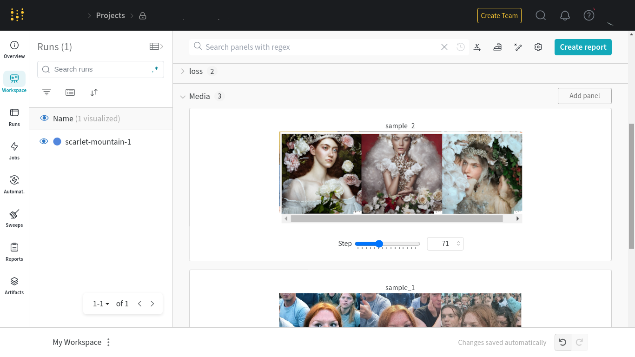Open the Overview sidebar item
This screenshot has height=357, width=635.
[14, 50]
